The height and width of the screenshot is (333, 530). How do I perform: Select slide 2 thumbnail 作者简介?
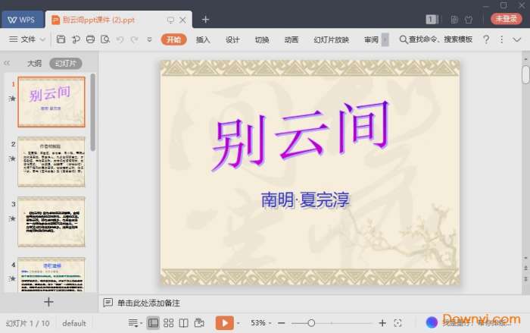51,162
